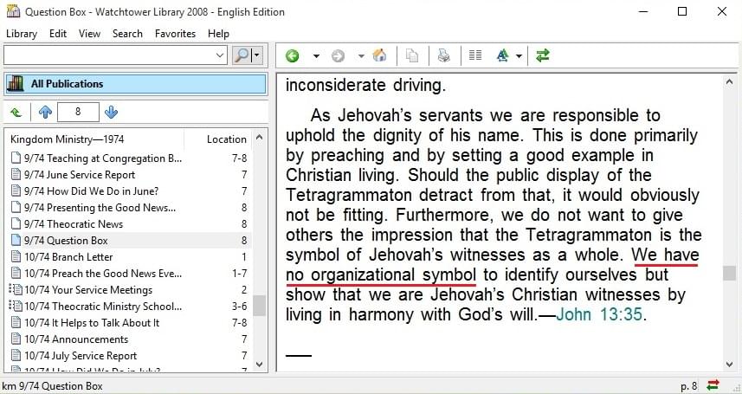742x394 pixels.
Task: Click document icon beside 10/74 Branch Letter
Action: click(16, 257)
